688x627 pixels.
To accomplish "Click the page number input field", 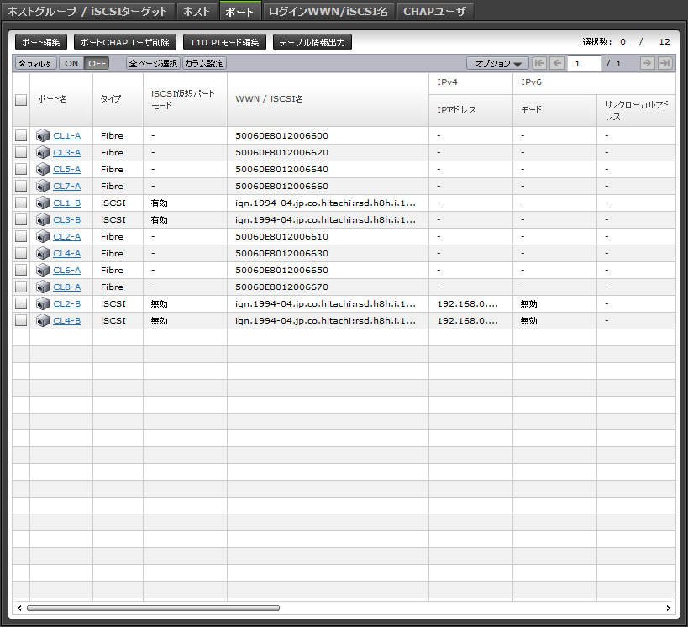I will (x=585, y=63).
